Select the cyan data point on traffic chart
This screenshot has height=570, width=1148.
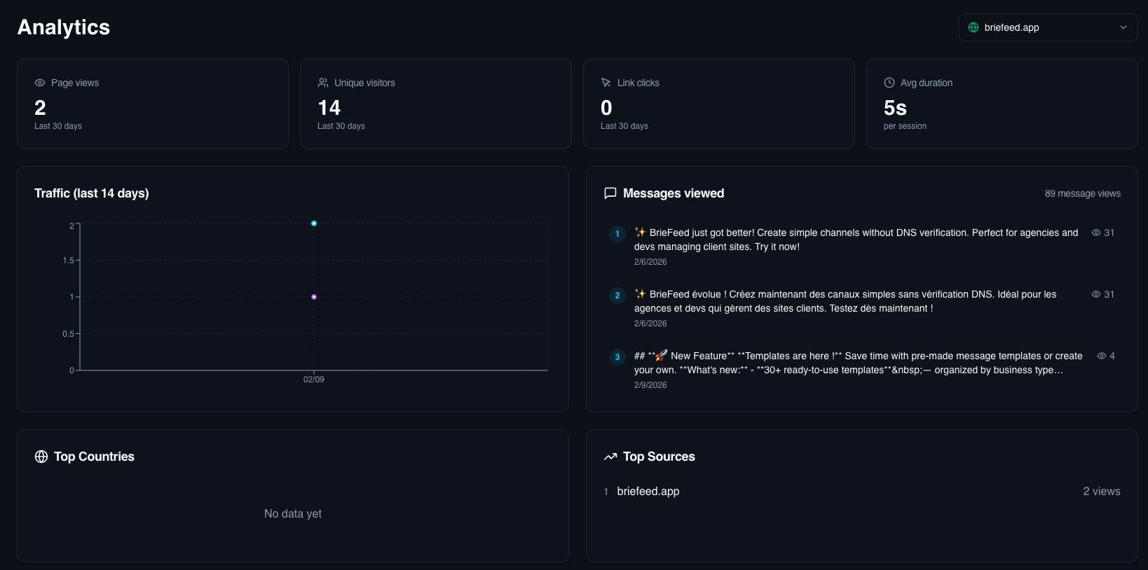tap(314, 223)
